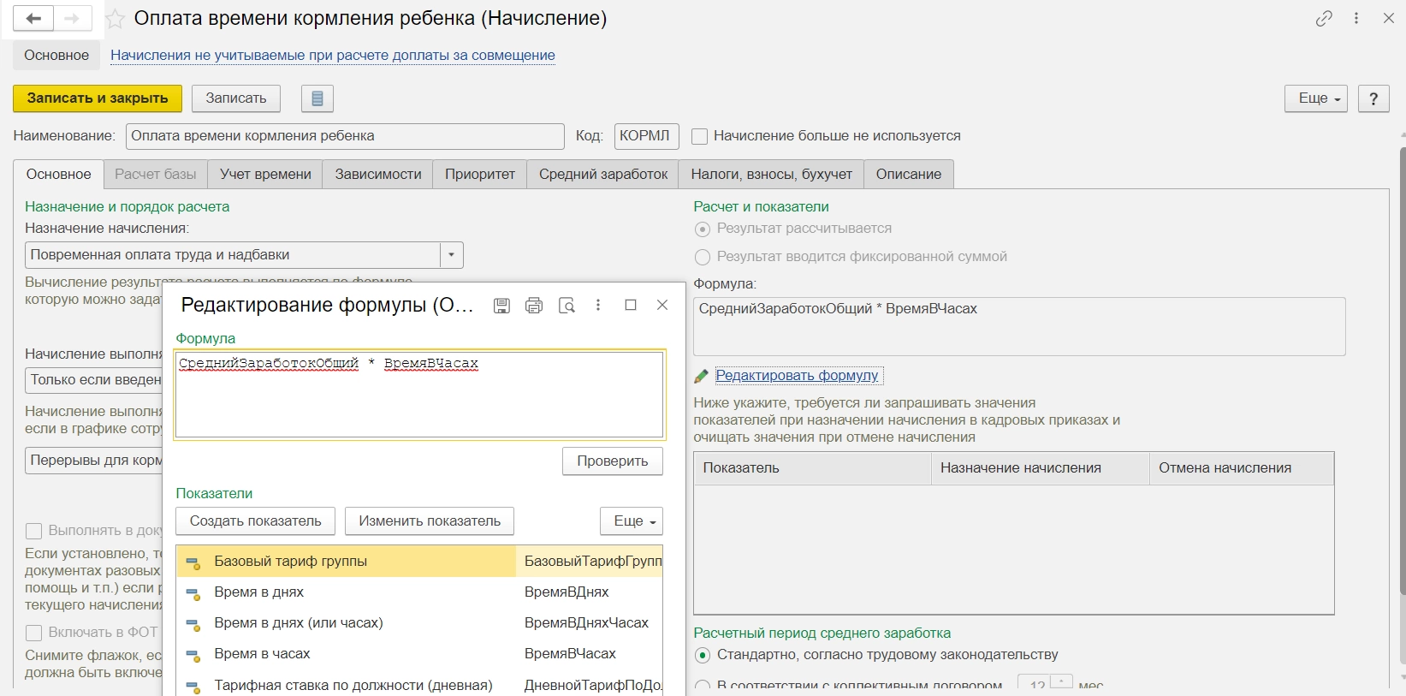The width and height of the screenshot is (1406, 696).
Task: Open print preview in the formula dialog
Action: [566, 306]
